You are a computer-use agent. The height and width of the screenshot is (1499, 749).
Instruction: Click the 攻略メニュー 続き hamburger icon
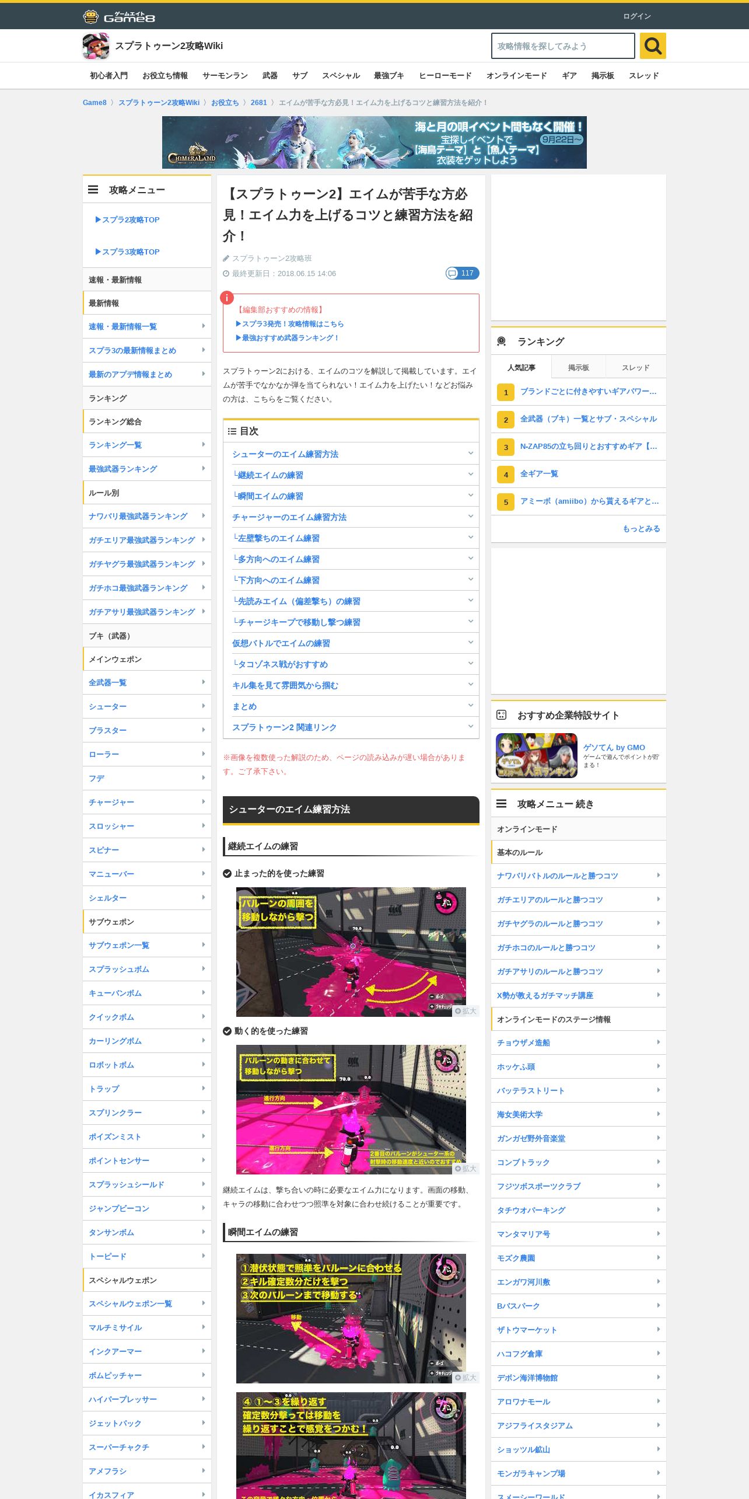tap(501, 804)
